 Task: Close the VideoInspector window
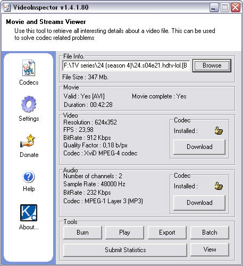click(236, 7)
